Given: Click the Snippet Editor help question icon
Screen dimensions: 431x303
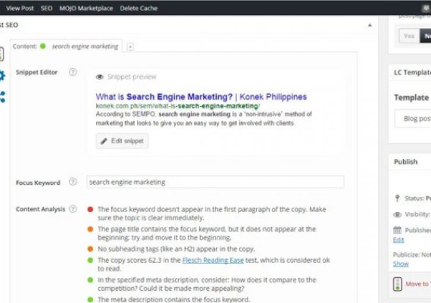Looking at the screenshot, I should click(x=73, y=72).
